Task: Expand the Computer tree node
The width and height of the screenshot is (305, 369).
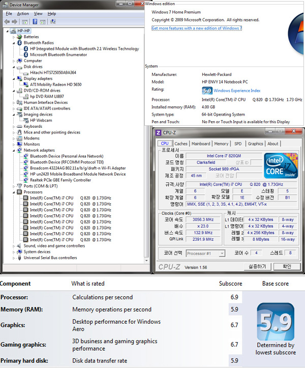Action: click(14, 61)
